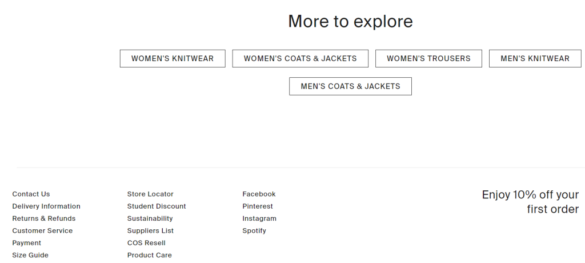View the Suppliers List link
Viewport: 585px width, 263px height.
150,231
